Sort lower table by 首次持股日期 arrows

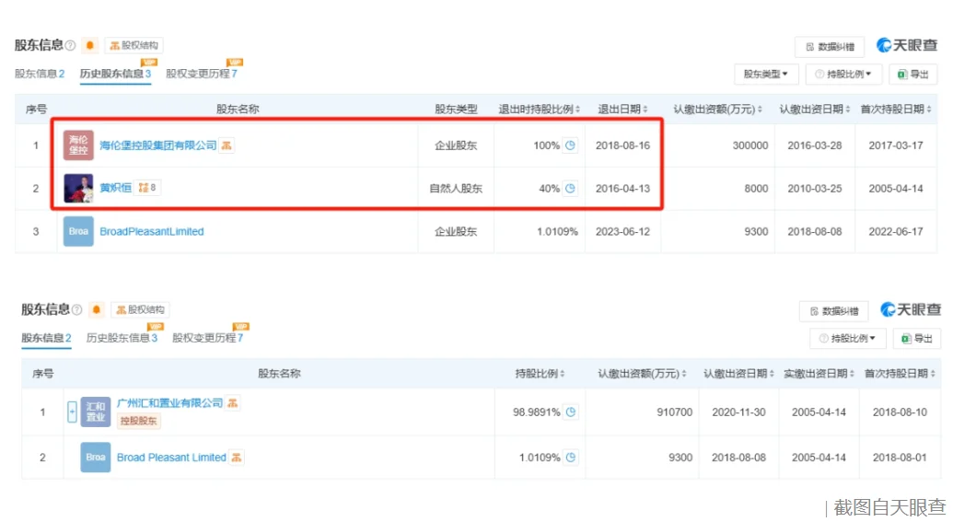point(933,374)
